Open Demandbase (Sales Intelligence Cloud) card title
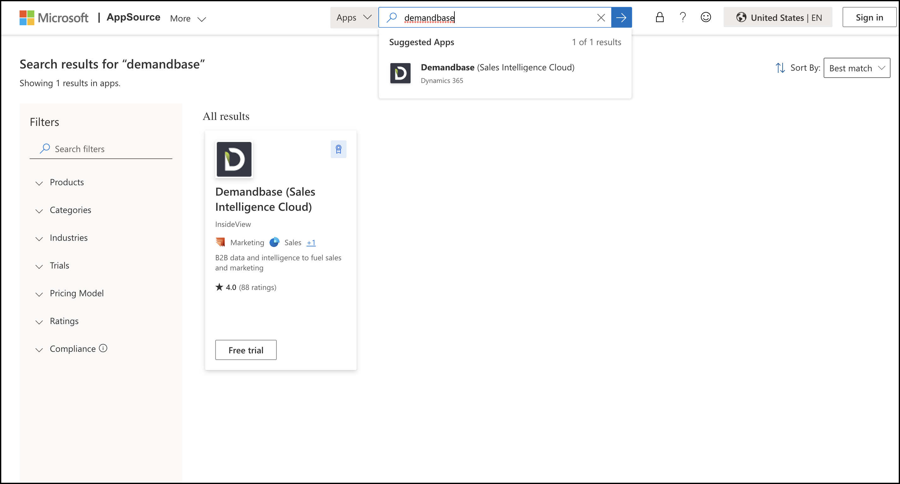The image size is (900, 484). coord(265,199)
